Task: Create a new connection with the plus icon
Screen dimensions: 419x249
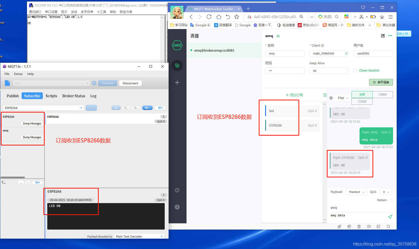Action: (177, 82)
